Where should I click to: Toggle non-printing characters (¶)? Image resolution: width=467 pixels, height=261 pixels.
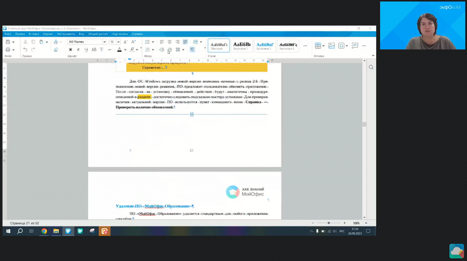click(x=192, y=49)
